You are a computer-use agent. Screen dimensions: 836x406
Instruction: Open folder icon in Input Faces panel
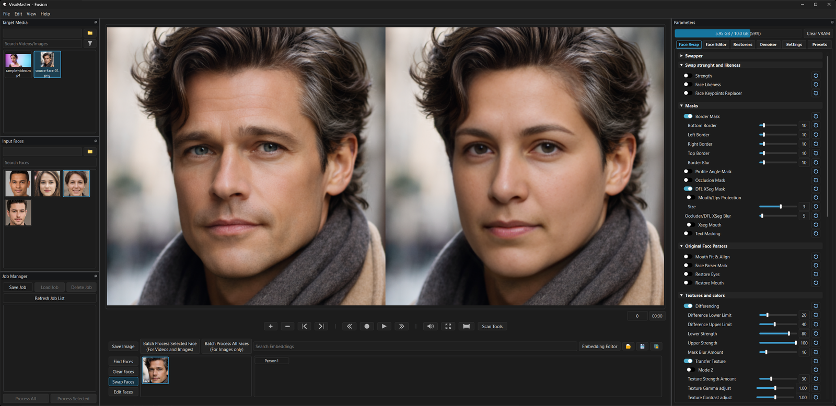coord(90,152)
